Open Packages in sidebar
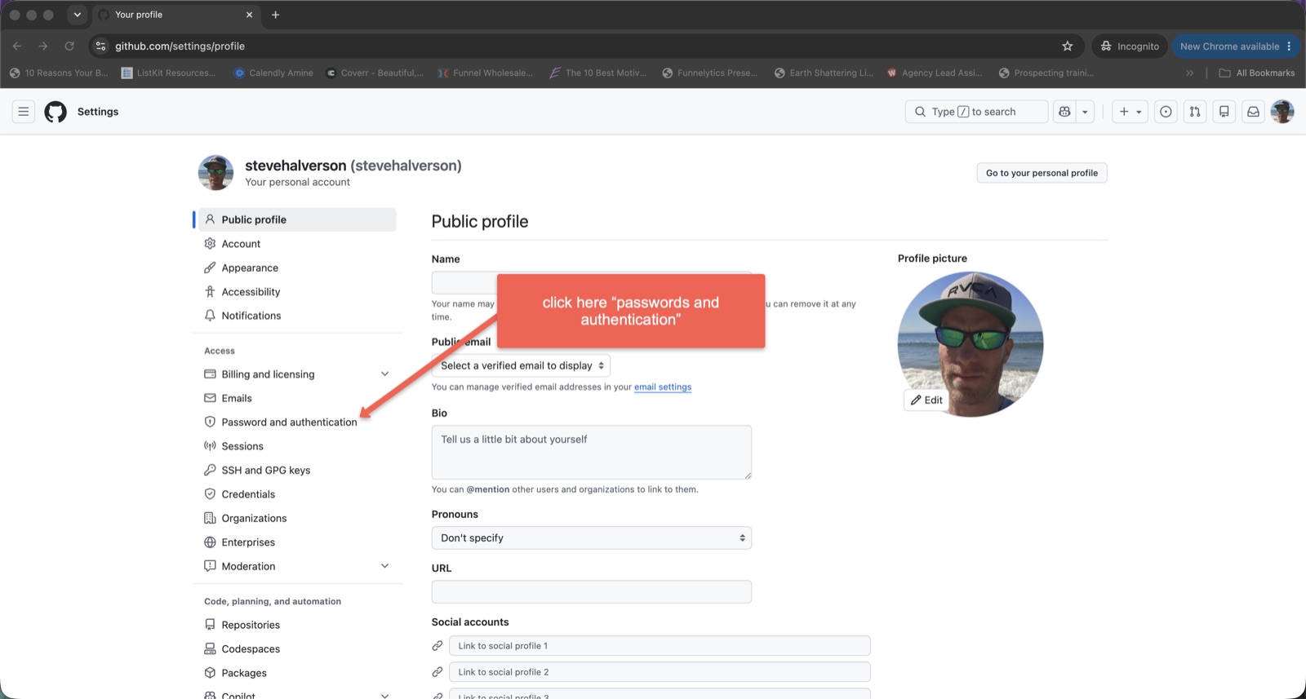The height and width of the screenshot is (699, 1306). [297, 673]
